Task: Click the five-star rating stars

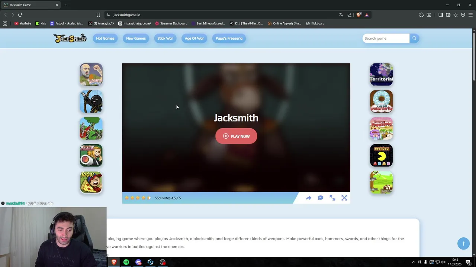Action: pyautogui.click(x=138, y=198)
